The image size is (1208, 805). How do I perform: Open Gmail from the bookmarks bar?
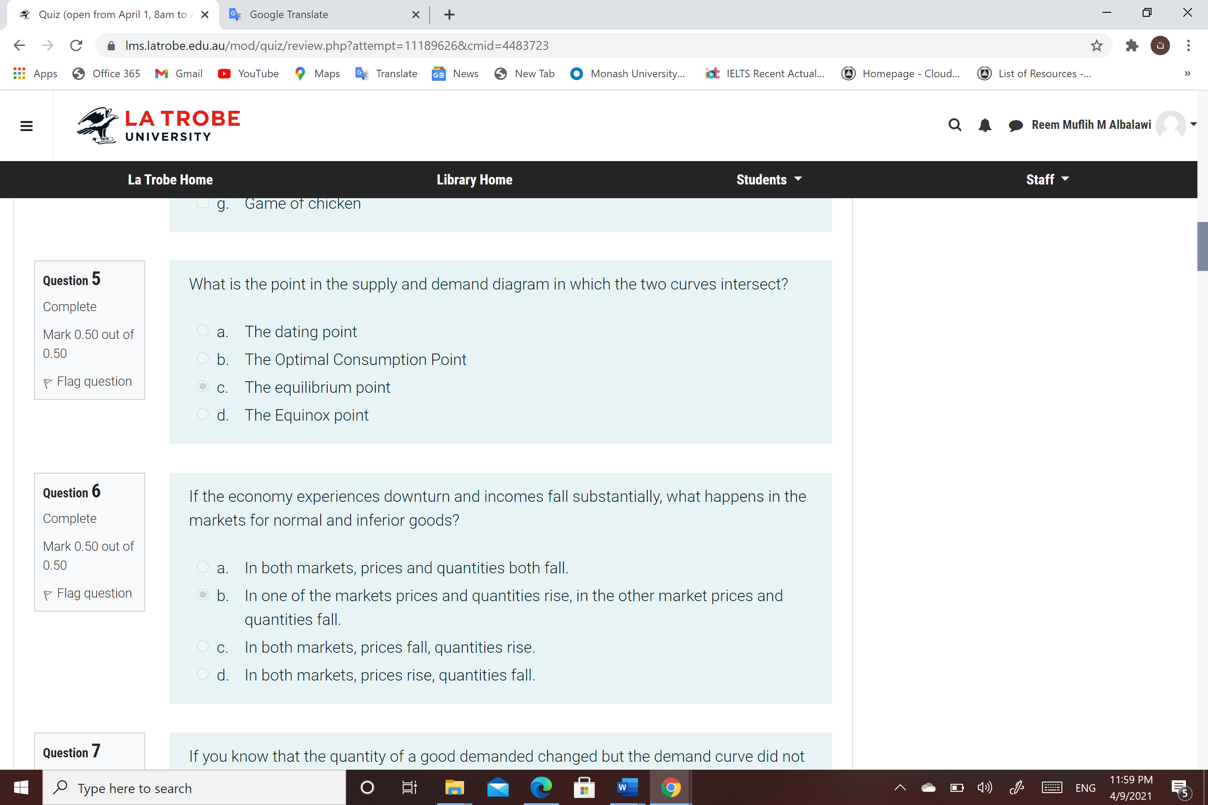pyautogui.click(x=179, y=73)
